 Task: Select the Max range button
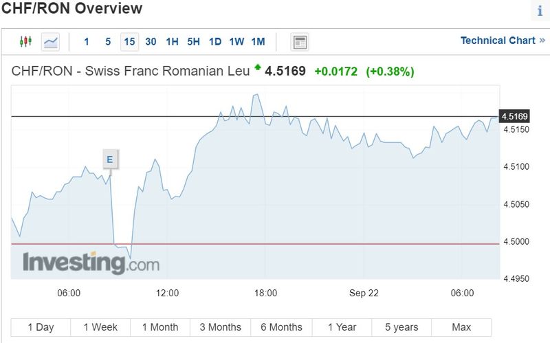click(461, 327)
